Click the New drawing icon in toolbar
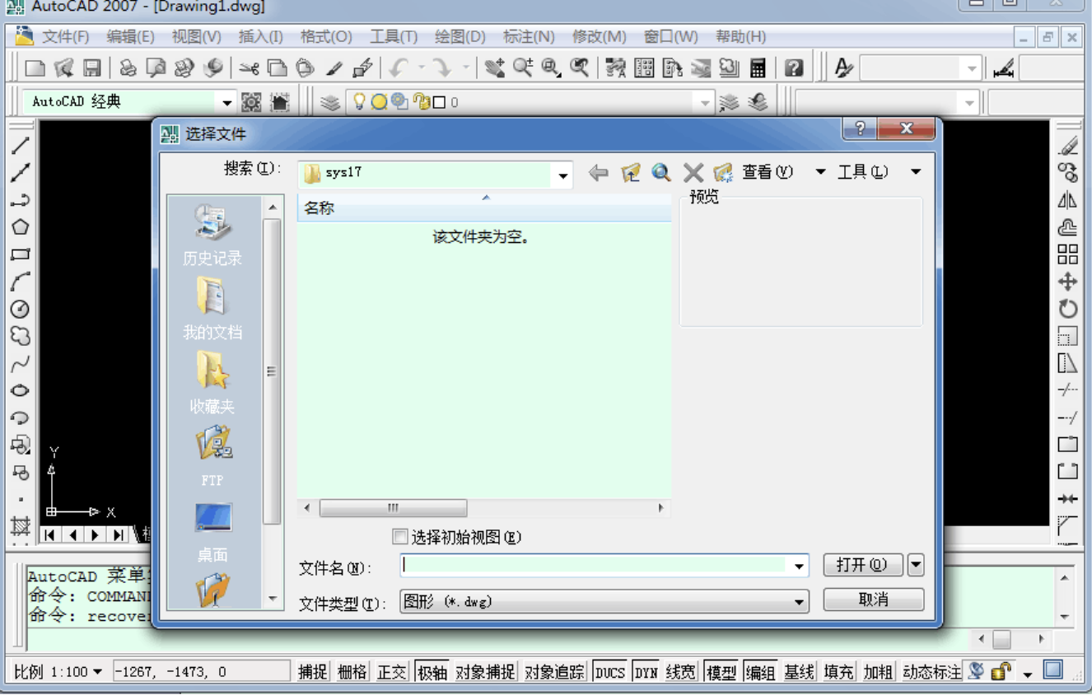The width and height of the screenshot is (1092, 695). [35, 68]
